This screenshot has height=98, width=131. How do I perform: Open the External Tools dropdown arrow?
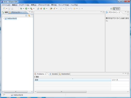34,9
